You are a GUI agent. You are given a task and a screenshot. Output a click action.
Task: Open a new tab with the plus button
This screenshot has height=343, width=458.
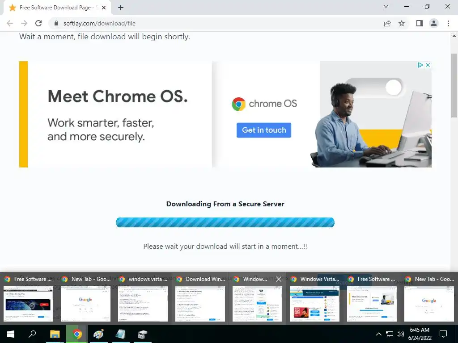pos(121,8)
